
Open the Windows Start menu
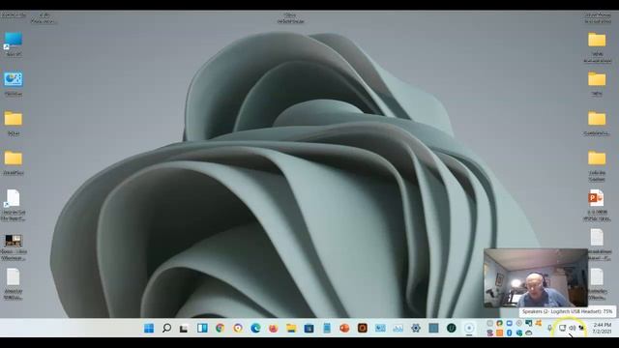149,328
